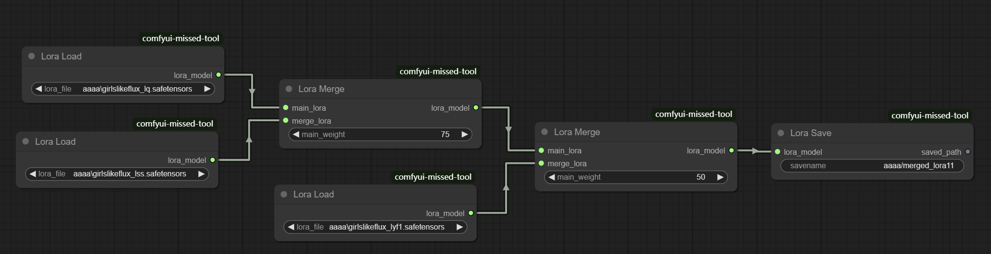991x254 pixels.
Task: Click main_lora input port on weight-50 Lora Merge
Action: pyautogui.click(x=541, y=150)
